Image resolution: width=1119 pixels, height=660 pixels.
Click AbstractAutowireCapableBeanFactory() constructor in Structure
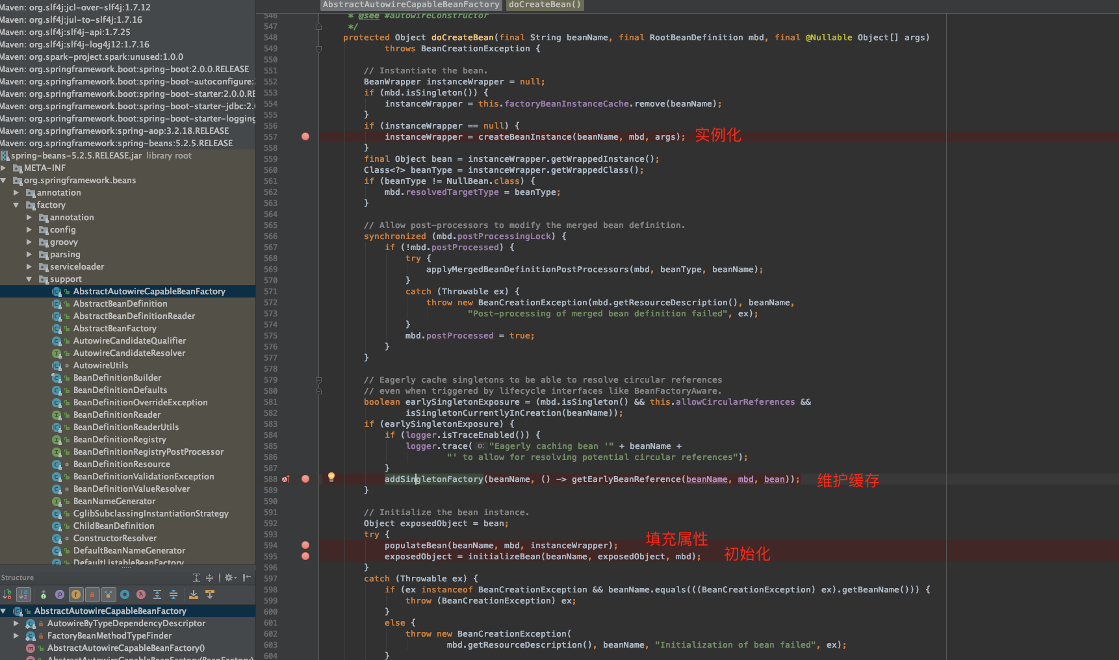(x=126, y=648)
